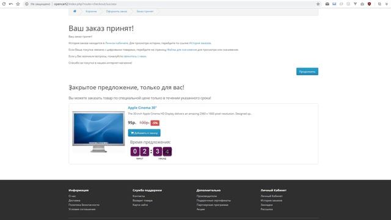
Task: Click heading 'Закрытое предложение, только для вас!'
Action: pyautogui.click(x=126, y=87)
